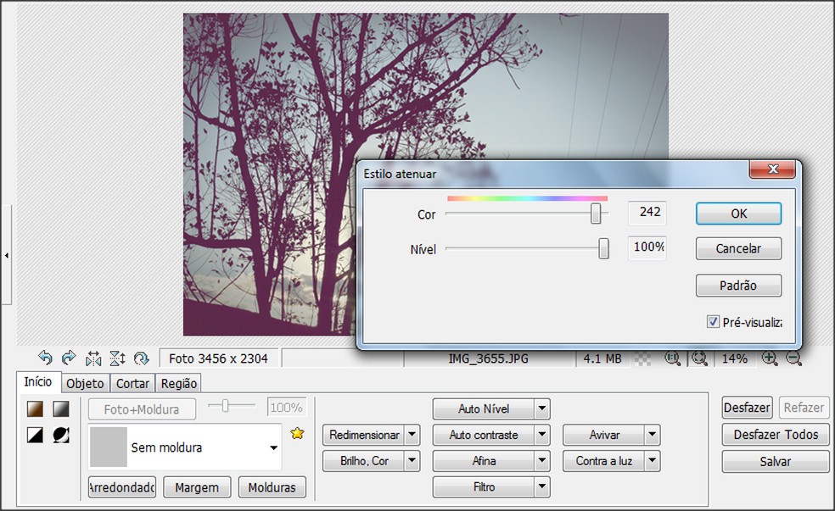Apply the black and white threshold icon
835x511 pixels.
(35, 435)
